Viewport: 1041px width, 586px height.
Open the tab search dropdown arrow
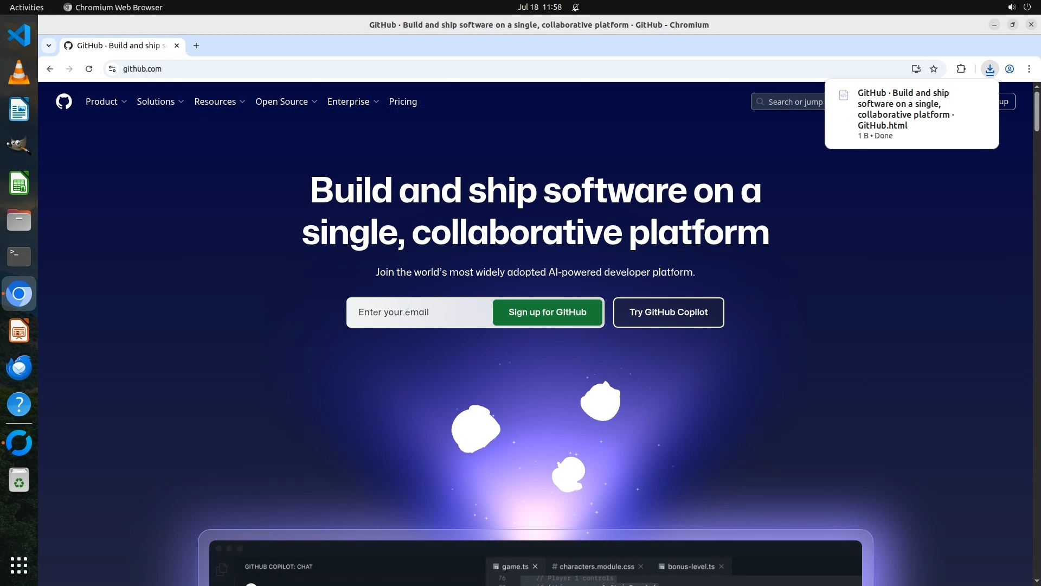(49, 46)
